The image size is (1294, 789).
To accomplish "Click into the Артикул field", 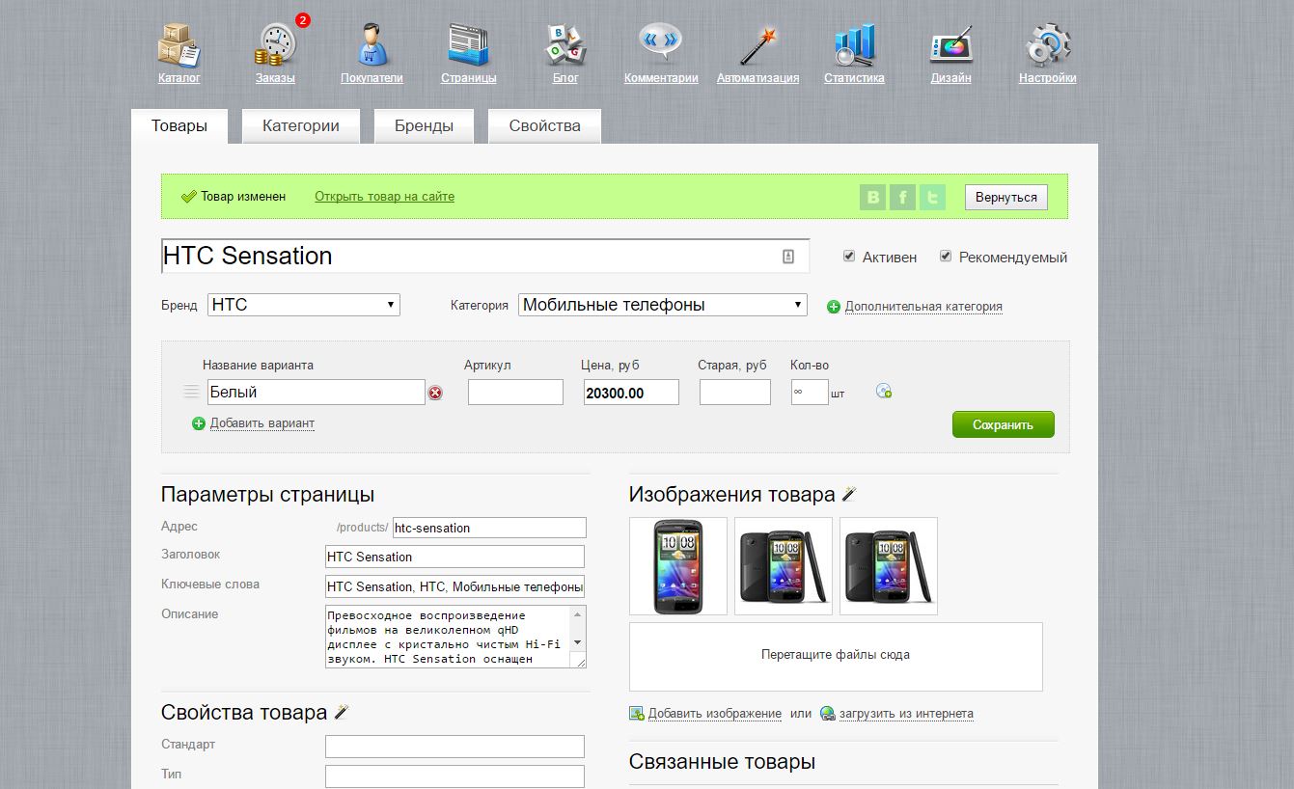I will tap(515, 392).
